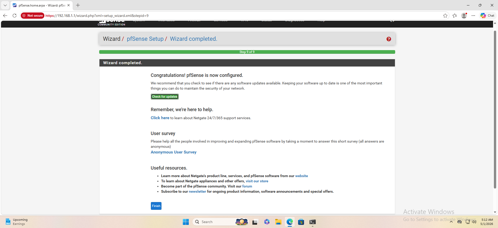This screenshot has height=228, width=498.
Task: Open the Click here support link
Action: coord(160,118)
